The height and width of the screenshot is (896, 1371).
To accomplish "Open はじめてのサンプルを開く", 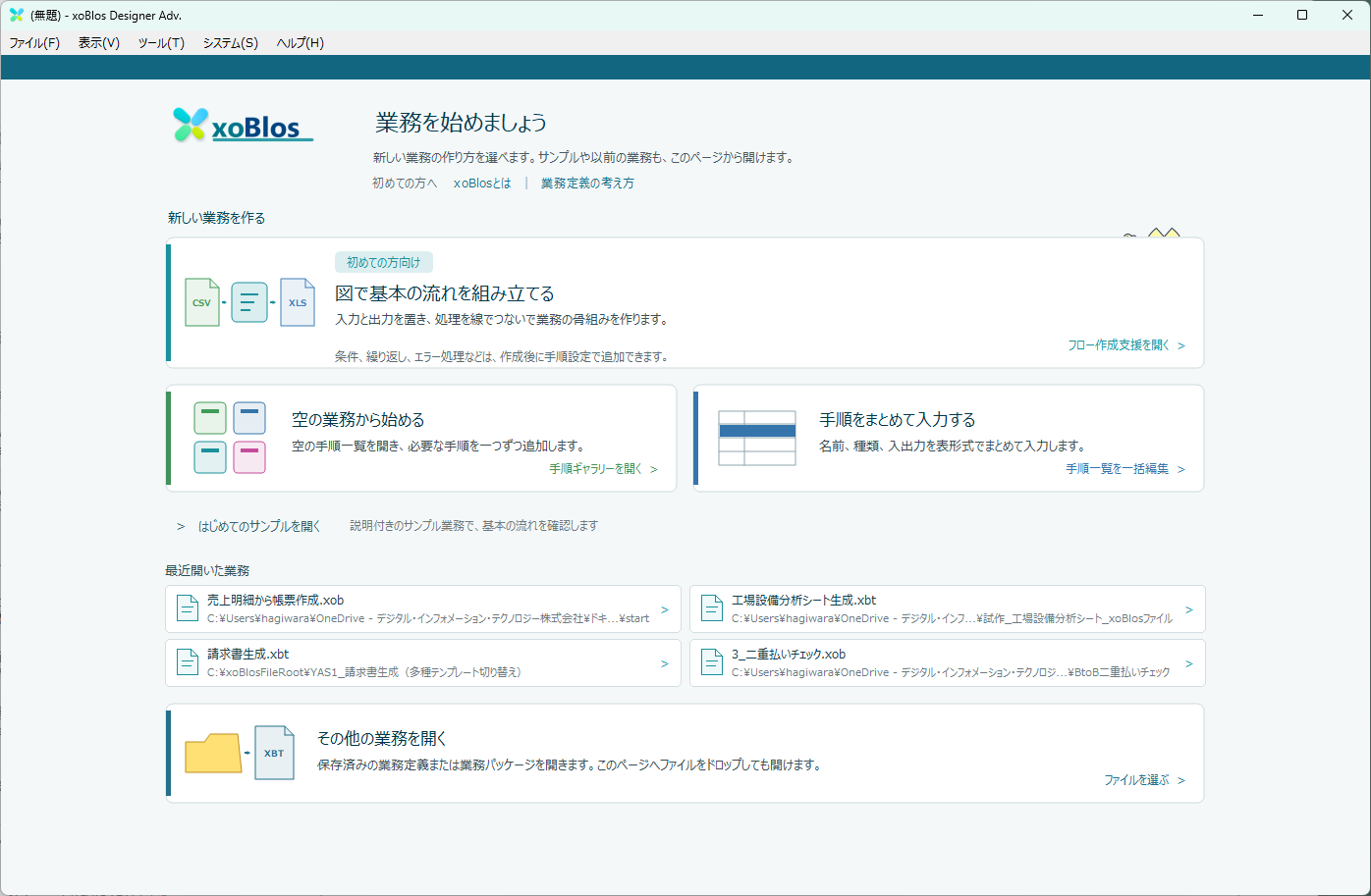I will (x=259, y=527).
